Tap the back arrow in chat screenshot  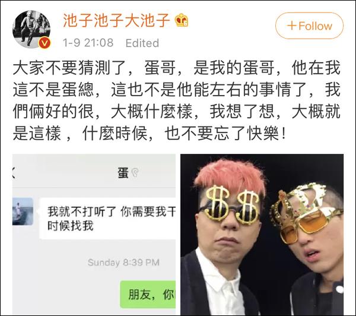[x=14, y=173]
